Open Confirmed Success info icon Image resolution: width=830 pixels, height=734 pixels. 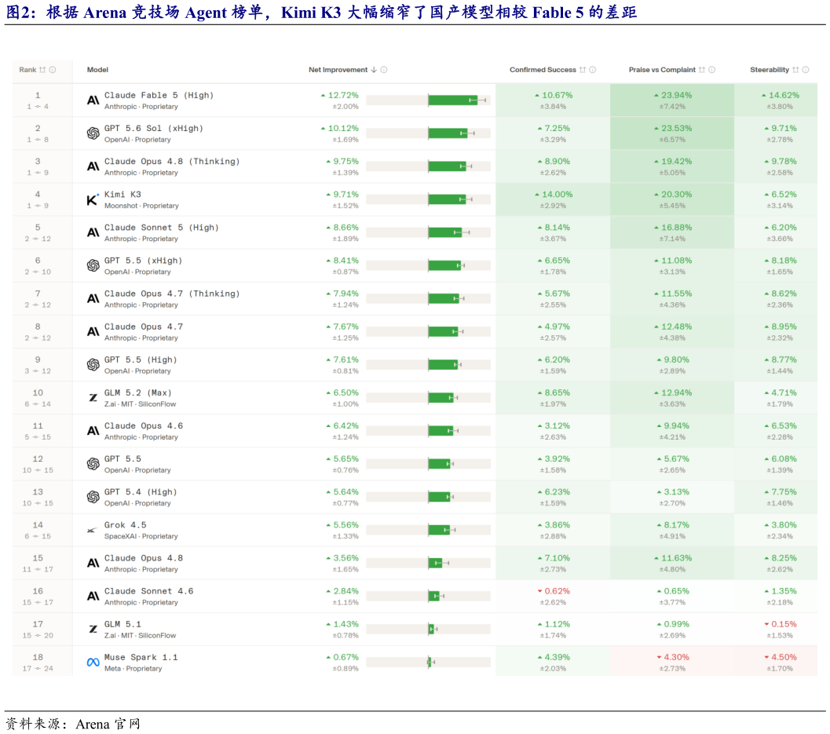coord(592,70)
